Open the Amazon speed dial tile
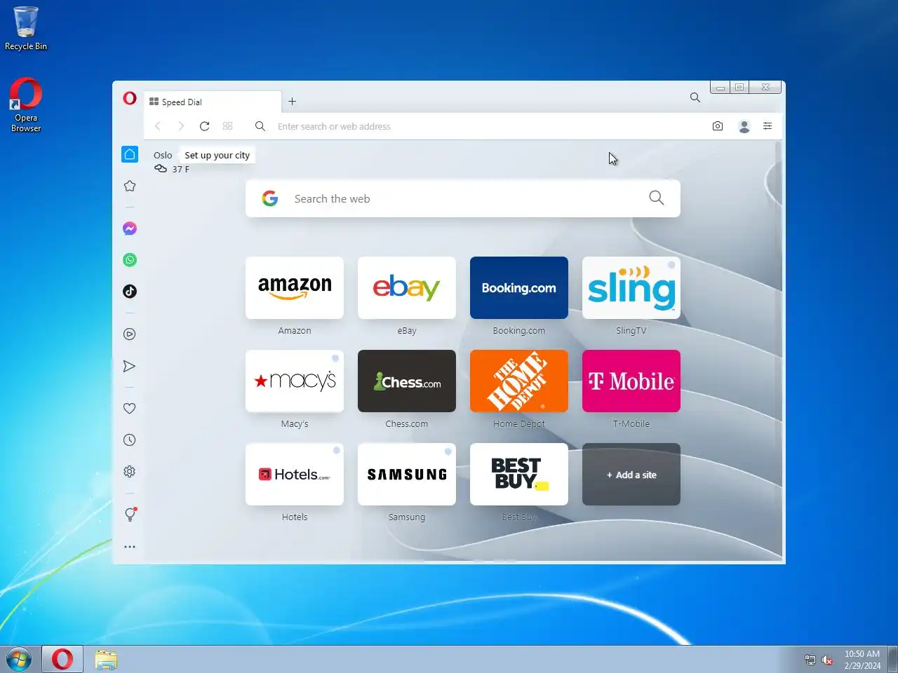 pos(295,287)
